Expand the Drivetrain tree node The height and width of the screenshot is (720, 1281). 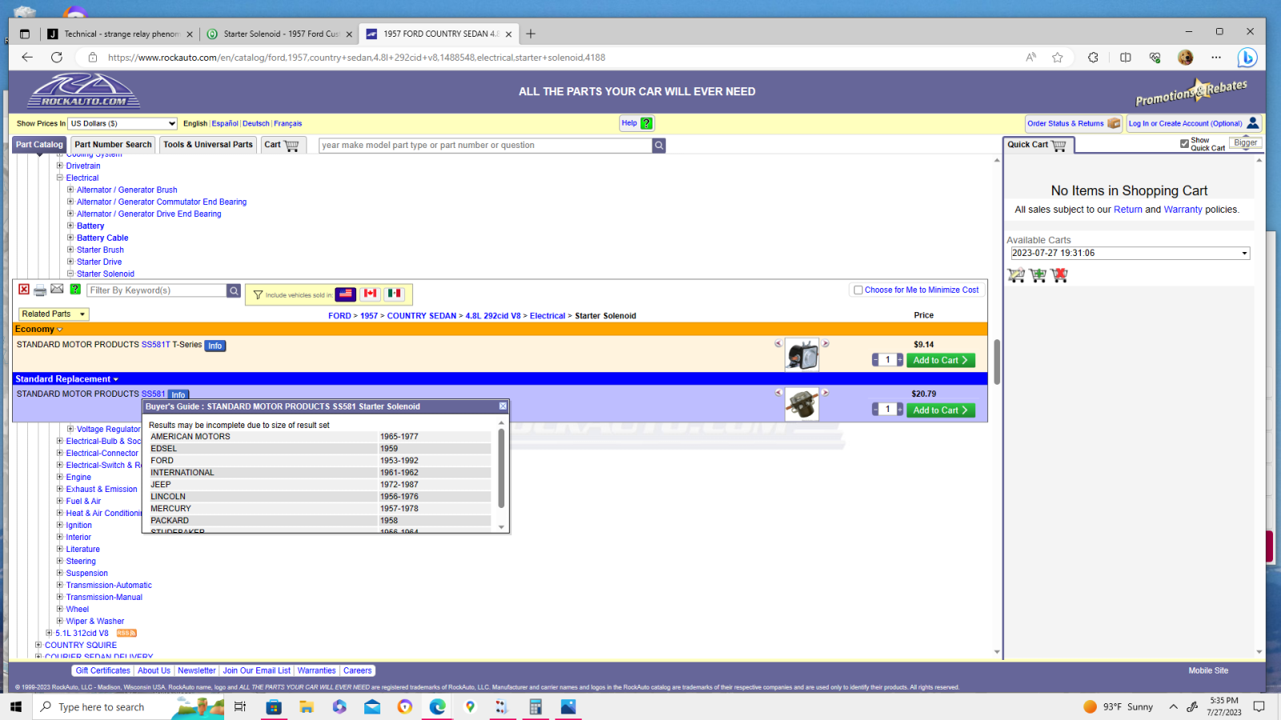point(59,166)
